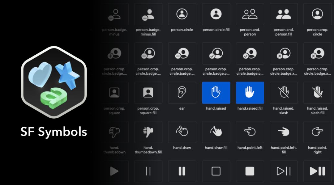
Task: Select the ear symbol
Action: [182, 93]
